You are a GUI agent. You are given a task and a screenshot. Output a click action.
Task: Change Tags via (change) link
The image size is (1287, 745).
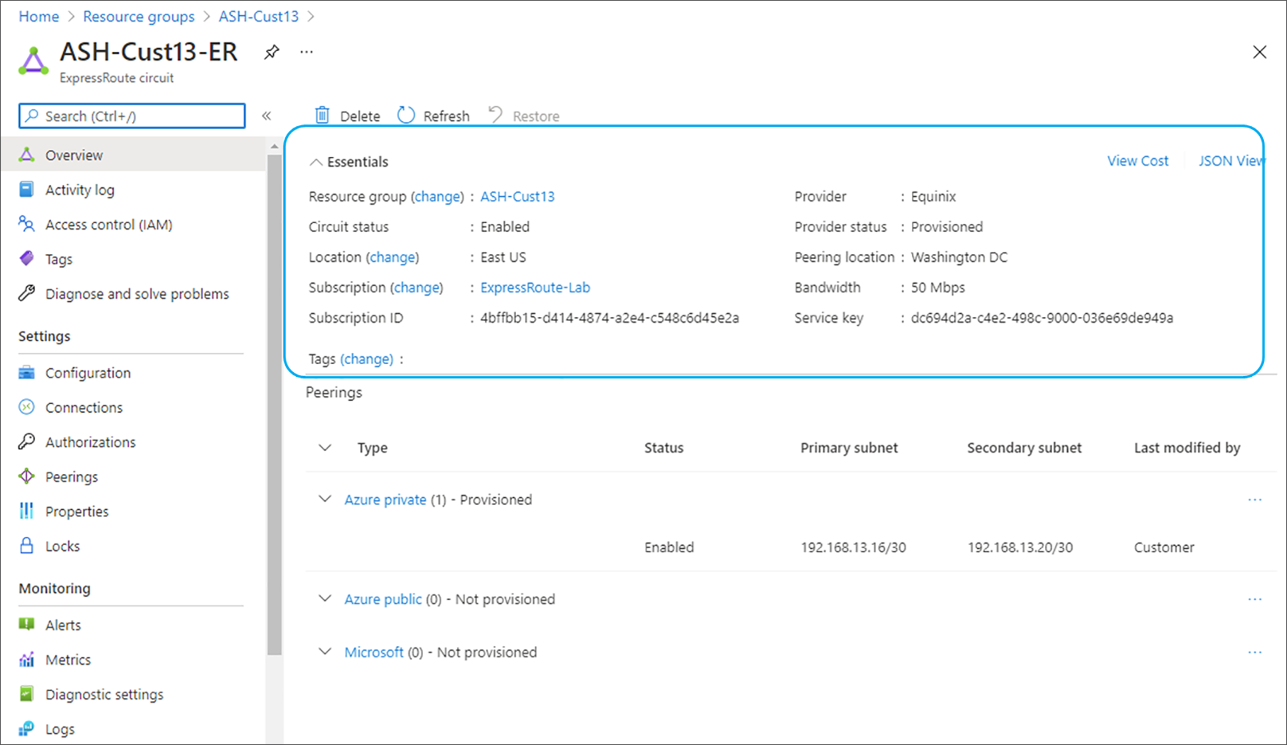click(366, 359)
